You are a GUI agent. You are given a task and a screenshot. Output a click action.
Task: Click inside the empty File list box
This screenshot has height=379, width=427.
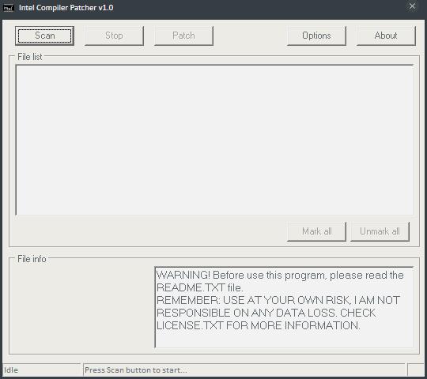click(214, 140)
